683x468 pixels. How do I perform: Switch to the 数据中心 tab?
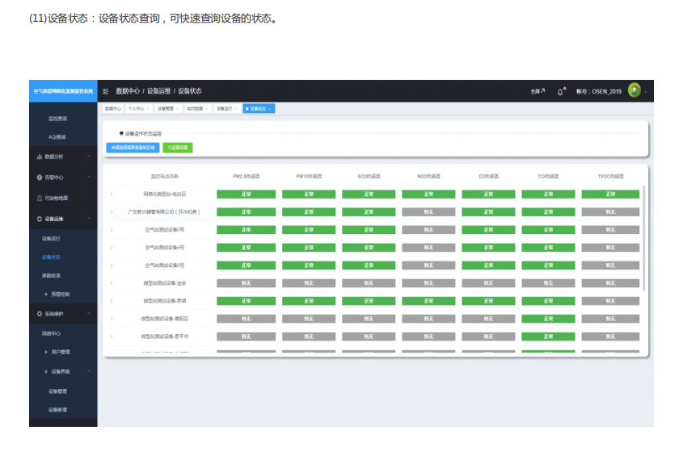(x=112, y=108)
